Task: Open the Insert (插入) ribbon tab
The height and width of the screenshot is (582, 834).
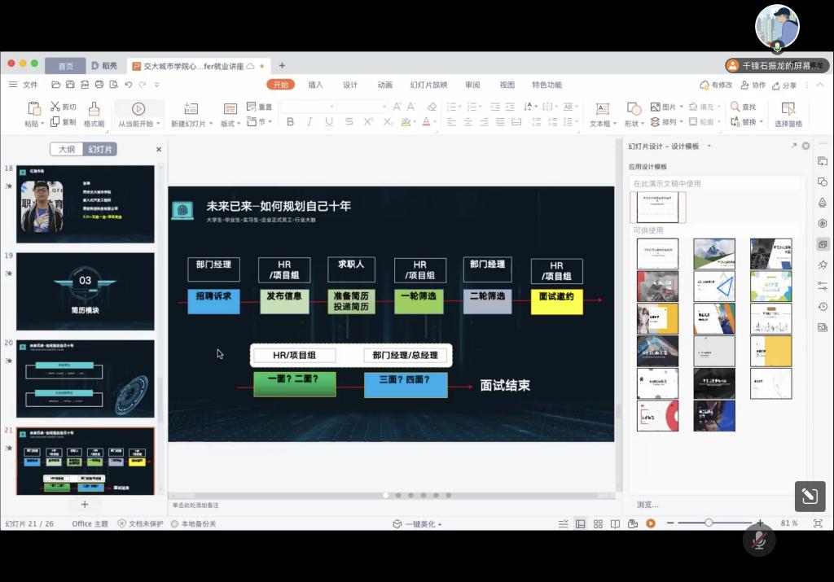Action: coord(315,85)
